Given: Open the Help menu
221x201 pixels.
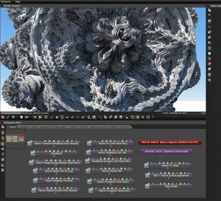Looking at the screenshot, I should (x=18, y=2).
